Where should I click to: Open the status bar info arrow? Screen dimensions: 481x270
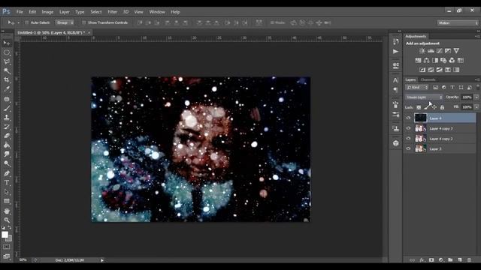(x=102, y=260)
